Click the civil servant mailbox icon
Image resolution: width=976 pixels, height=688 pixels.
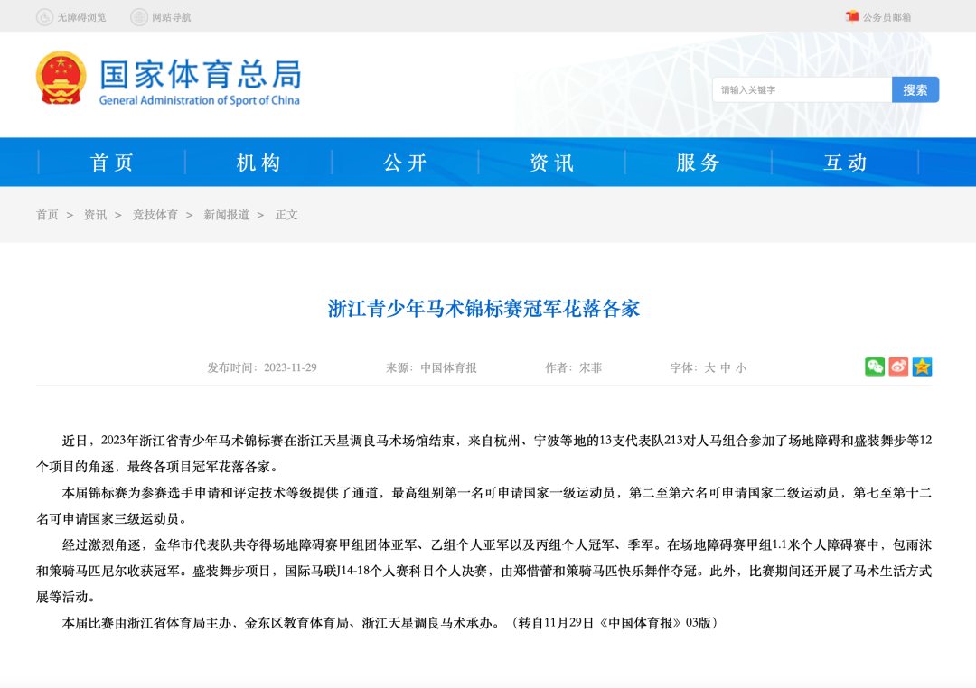(x=852, y=17)
